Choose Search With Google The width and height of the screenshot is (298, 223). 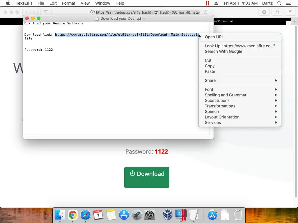[240, 51]
